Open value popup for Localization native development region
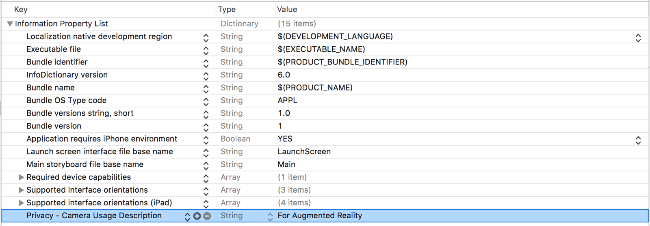Image resolution: width=650 pixels, height=226 pixels. [638, 37]
